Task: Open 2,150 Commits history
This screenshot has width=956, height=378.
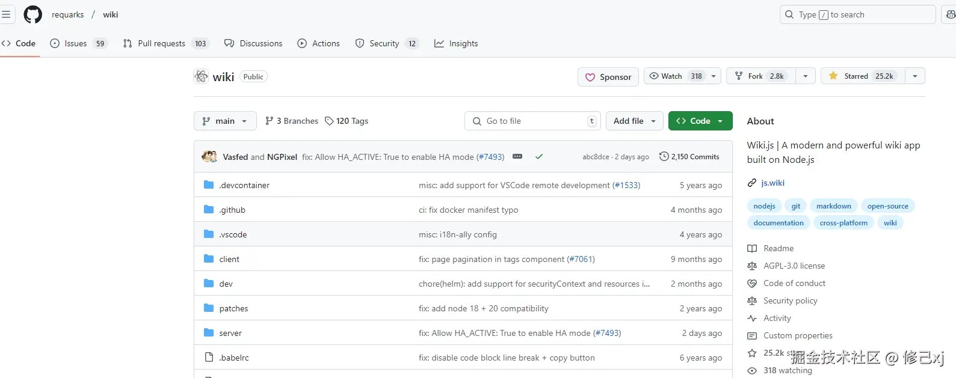Action: [689, 156]
